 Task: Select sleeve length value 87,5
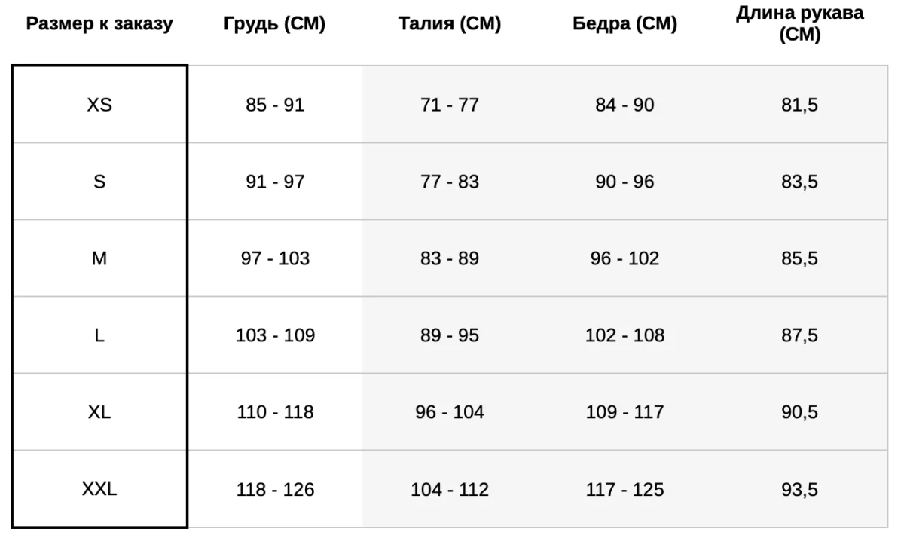pyautogui.click(x=799, y=336)
